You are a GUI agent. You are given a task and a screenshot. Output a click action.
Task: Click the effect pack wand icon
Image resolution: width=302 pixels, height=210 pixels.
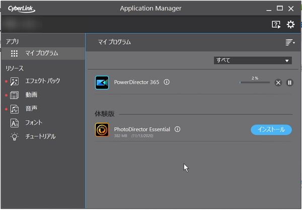point(14,81)
